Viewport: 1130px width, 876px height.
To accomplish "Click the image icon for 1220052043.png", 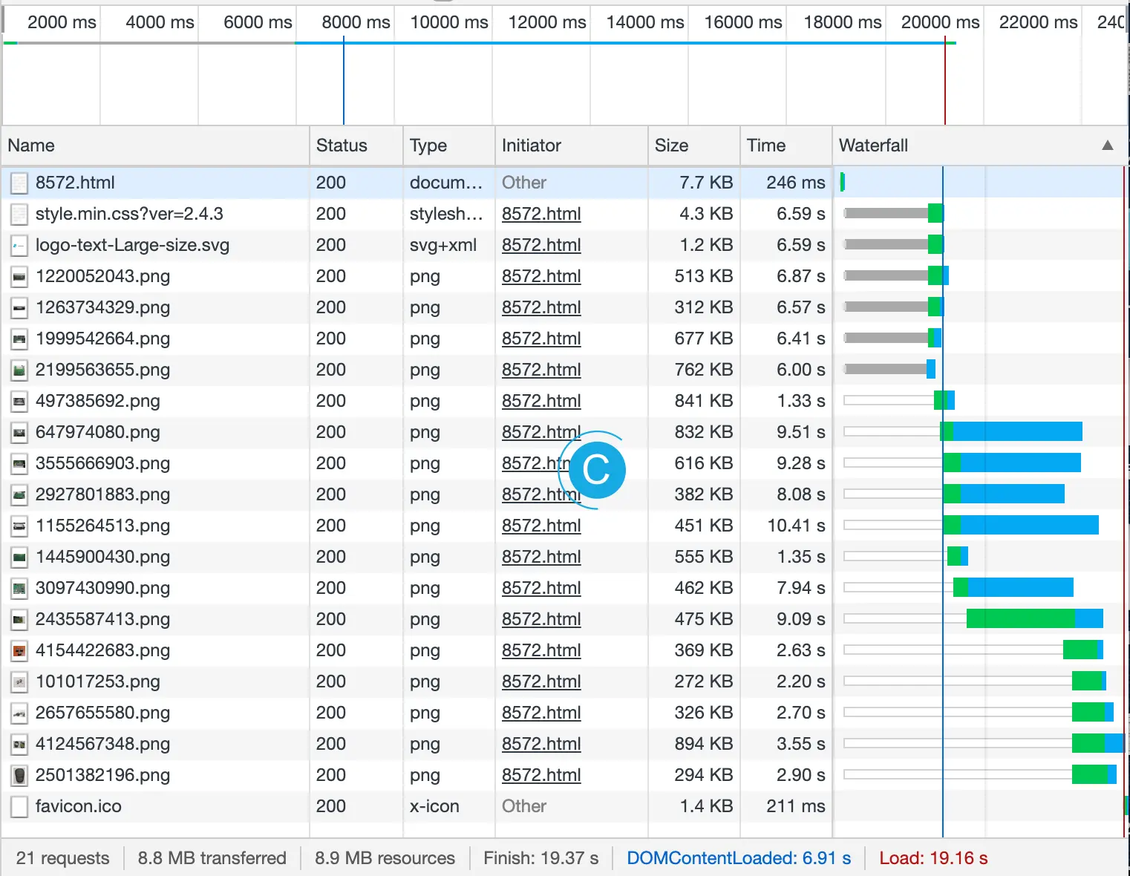I will click(x=19, y=276).
